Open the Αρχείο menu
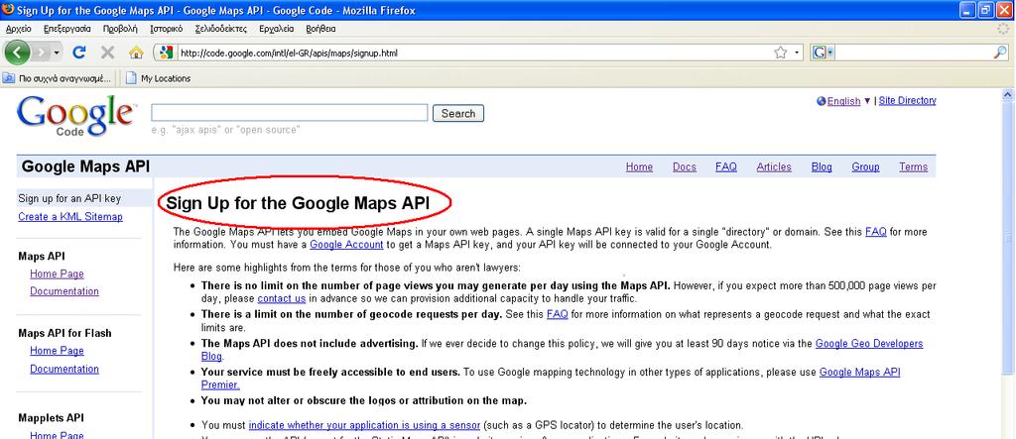Screen dimensions: 1016x439 click(x=19, y=29)
